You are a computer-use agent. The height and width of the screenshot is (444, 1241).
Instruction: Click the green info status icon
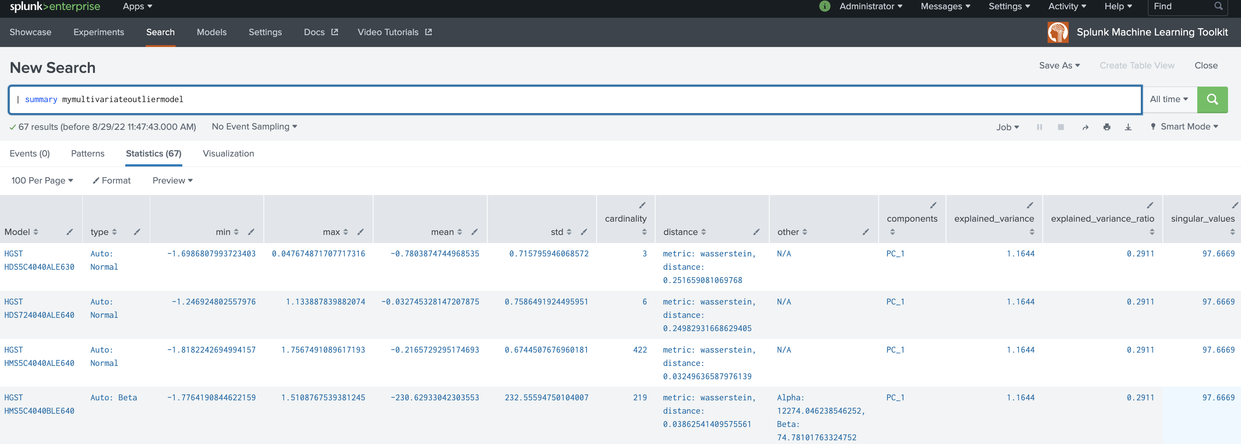coord(825,6)
